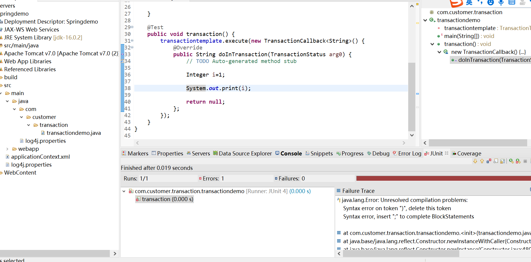Toggle Show Failures Only filter
The height and width of the screenshot is (262, 531).
(x=489, y=161)
